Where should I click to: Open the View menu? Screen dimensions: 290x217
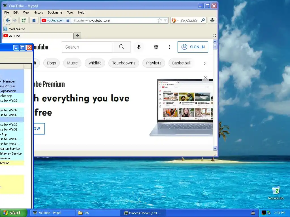point(26,12)
